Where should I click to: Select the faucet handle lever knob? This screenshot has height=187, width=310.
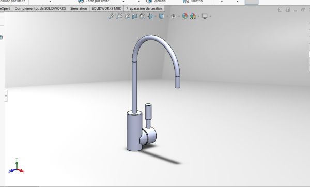click(x=148, y=111)
